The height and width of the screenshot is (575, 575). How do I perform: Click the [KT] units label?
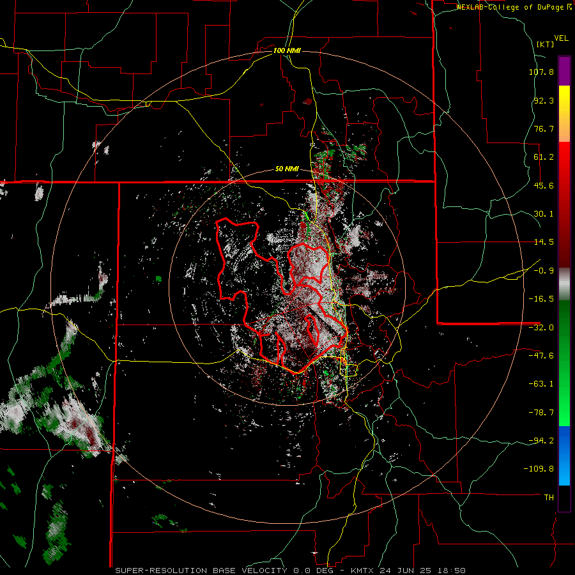(x=546, y=44)
